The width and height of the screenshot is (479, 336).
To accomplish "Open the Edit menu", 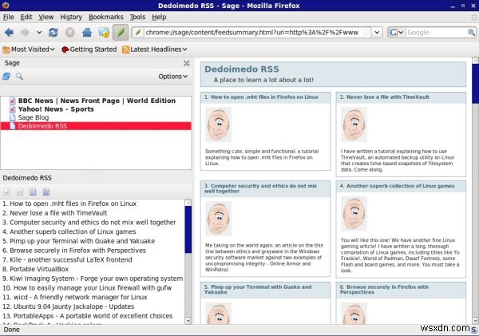I will (x=26, y=17).
